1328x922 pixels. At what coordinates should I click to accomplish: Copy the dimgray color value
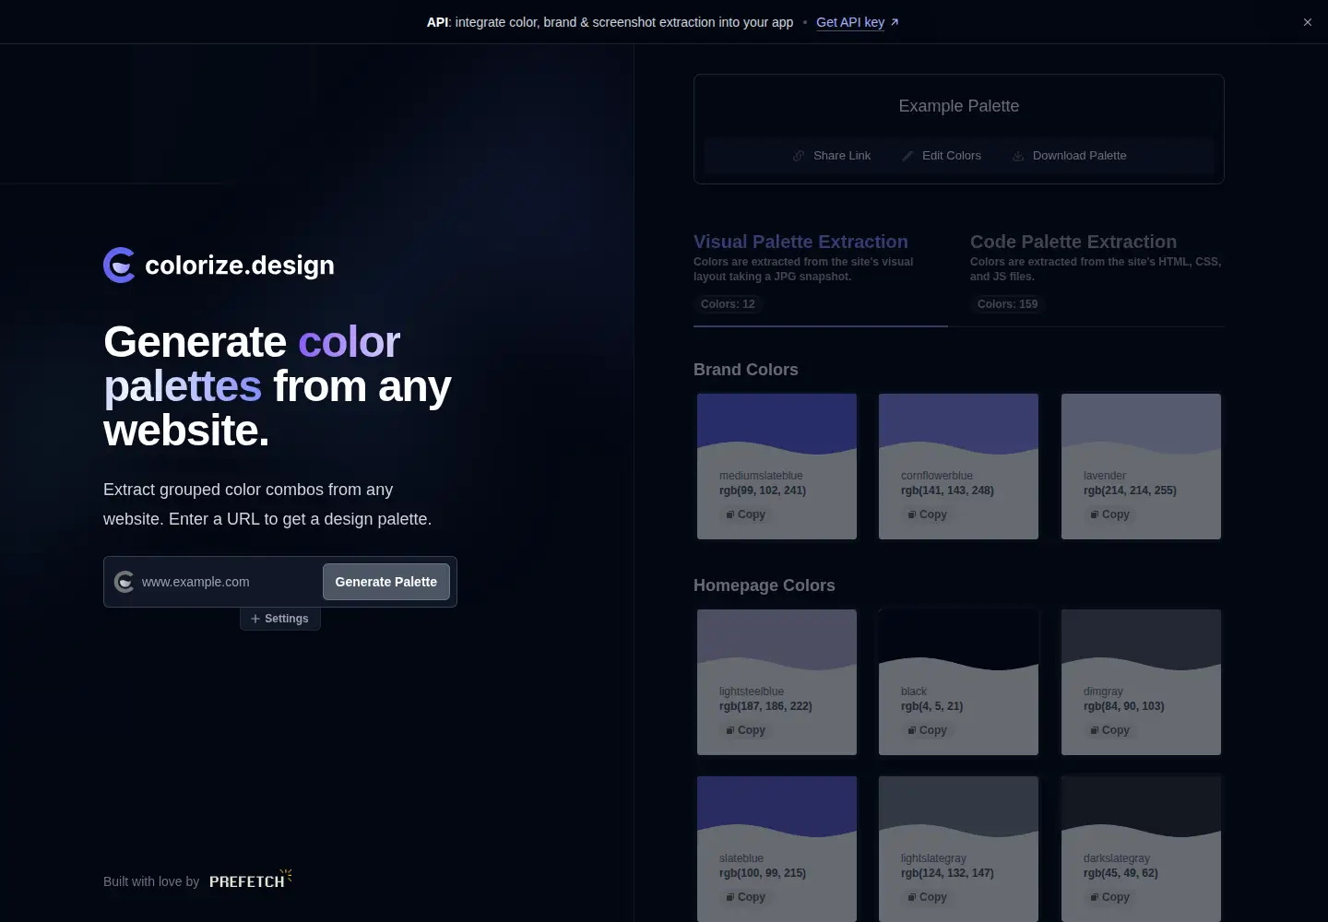(x=1109, y=730)
